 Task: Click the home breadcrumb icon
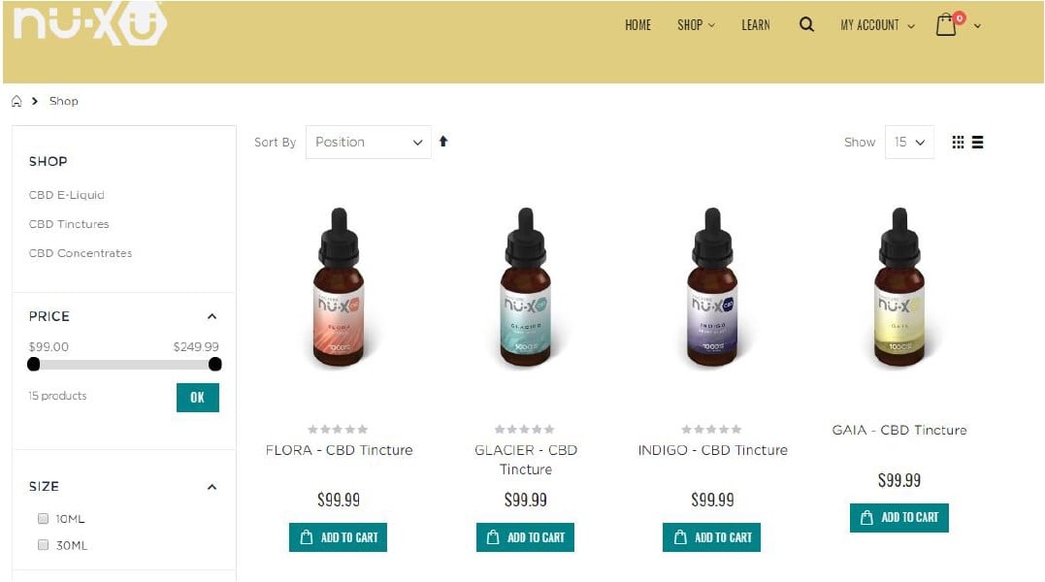16,101
